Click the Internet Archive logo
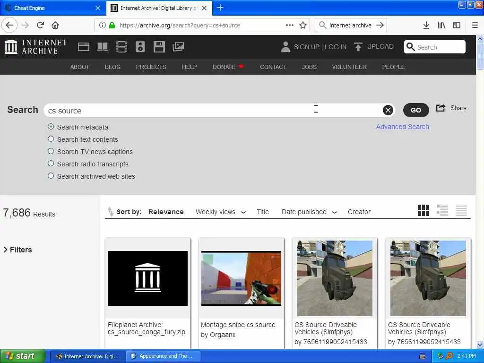 [36, 47]
